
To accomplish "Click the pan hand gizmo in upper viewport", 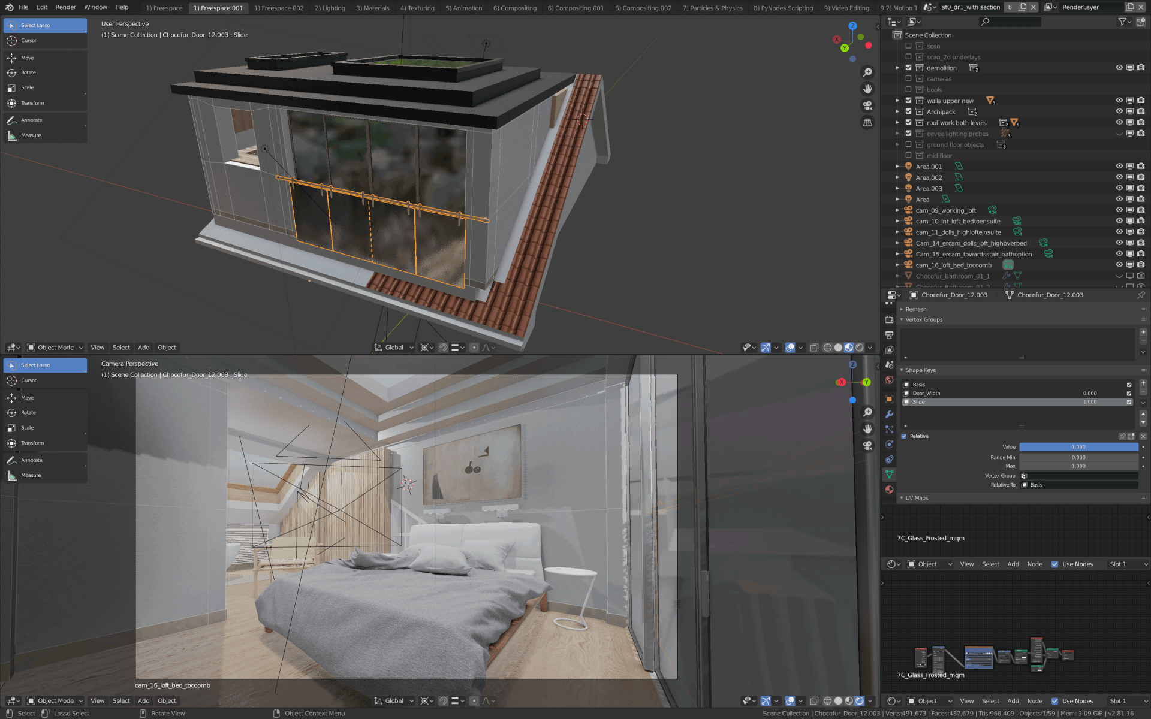I will pyautogui.click(x=867, y=89).
